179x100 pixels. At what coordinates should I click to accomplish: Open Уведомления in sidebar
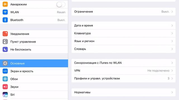tap(34, 34)
